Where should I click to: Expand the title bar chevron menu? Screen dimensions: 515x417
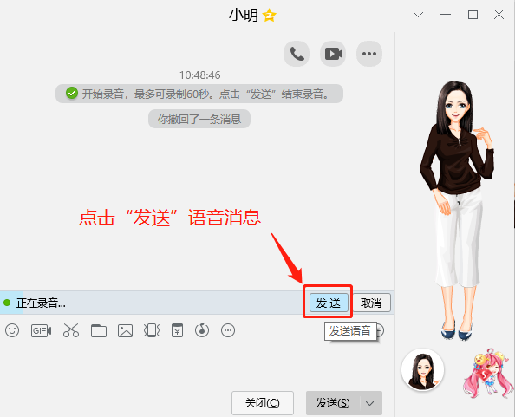pyautogui.click(x=418, y=15)
